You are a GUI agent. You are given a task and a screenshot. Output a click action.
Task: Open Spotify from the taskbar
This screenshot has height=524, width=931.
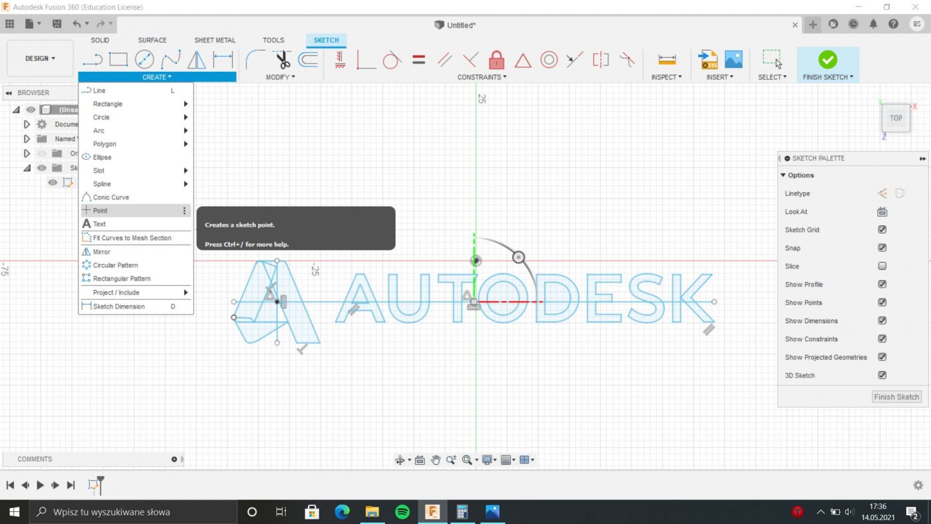coord(402,512)
